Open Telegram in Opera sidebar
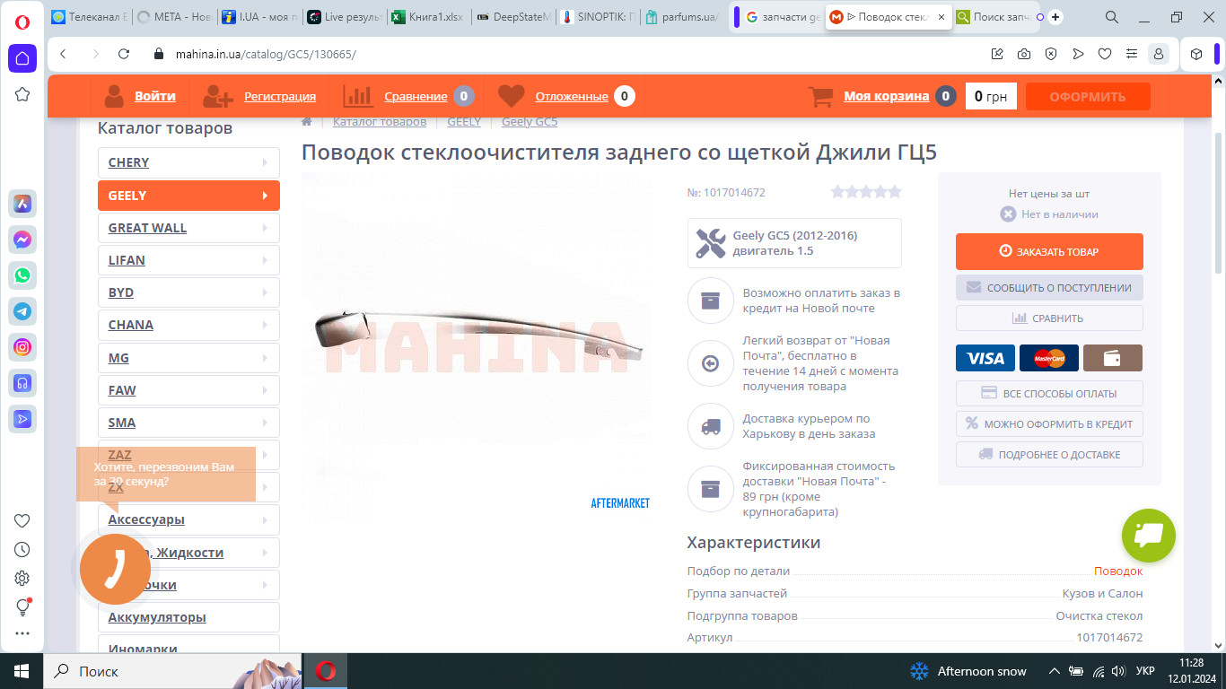The height and width of the screenshot is (689, 1226). [x=22, y=311]
